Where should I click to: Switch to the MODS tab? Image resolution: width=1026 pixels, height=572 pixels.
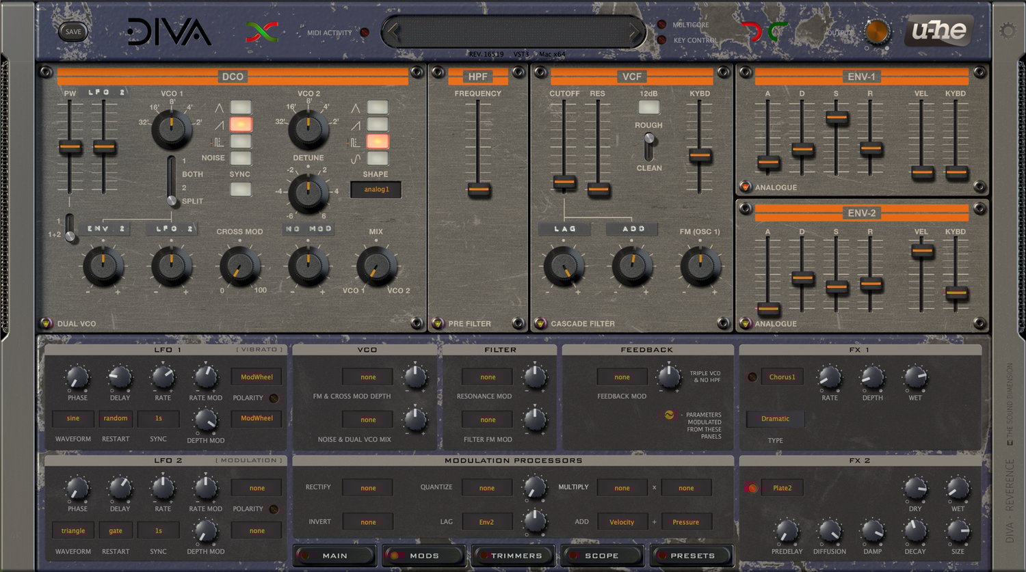(x=424, y=556)
